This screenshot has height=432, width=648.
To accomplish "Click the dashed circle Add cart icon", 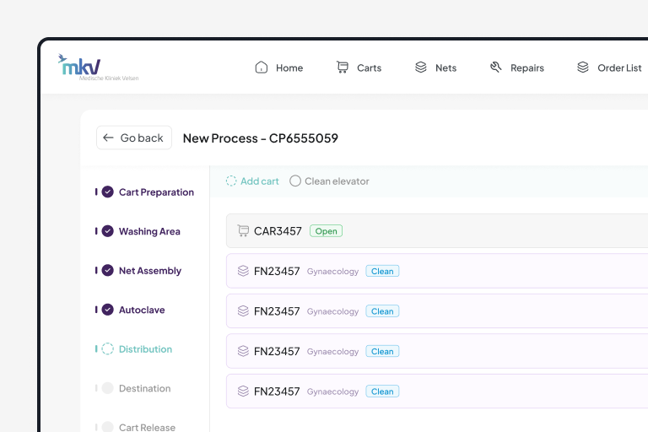I will [231, 181].
